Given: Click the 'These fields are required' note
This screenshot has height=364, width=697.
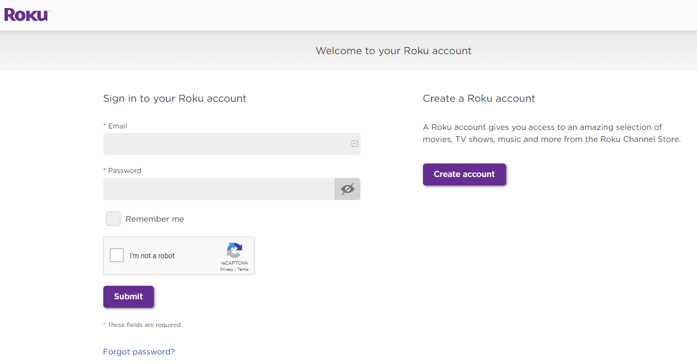Looking at the screenshot, I should coord(142,325).
